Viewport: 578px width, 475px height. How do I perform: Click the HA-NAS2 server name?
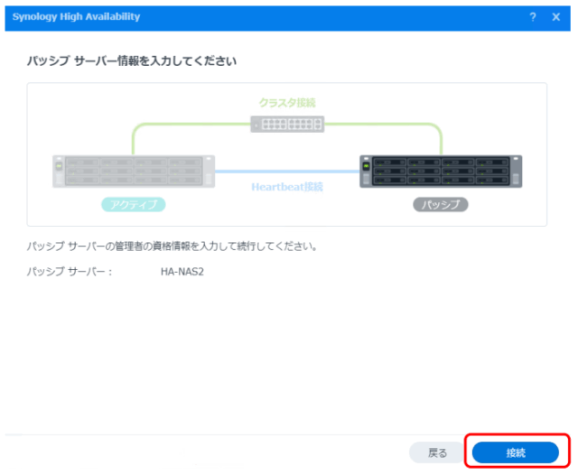(x=176, y=271)
